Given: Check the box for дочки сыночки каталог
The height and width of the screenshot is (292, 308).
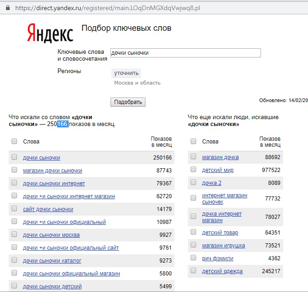Looking at the screenshot, I should pos(14,260).
